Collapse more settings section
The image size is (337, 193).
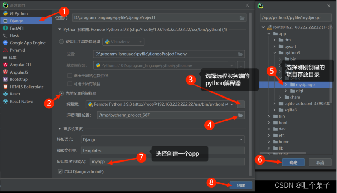click(x=59, y=129)
